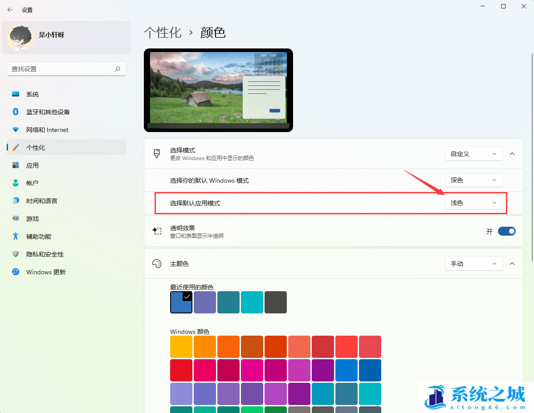Select the dark gray recent color
The height and width of the screenshot is (413, 534).
click(276, 302)
